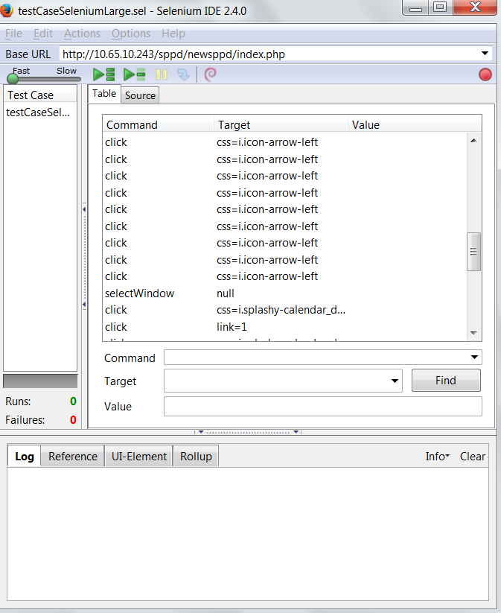
Task: Play entire test suite
Action: coord(103,74)
